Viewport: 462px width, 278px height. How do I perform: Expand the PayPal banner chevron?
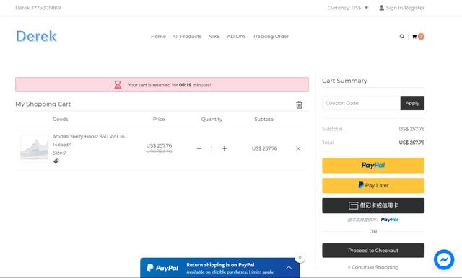coord(289,268)
